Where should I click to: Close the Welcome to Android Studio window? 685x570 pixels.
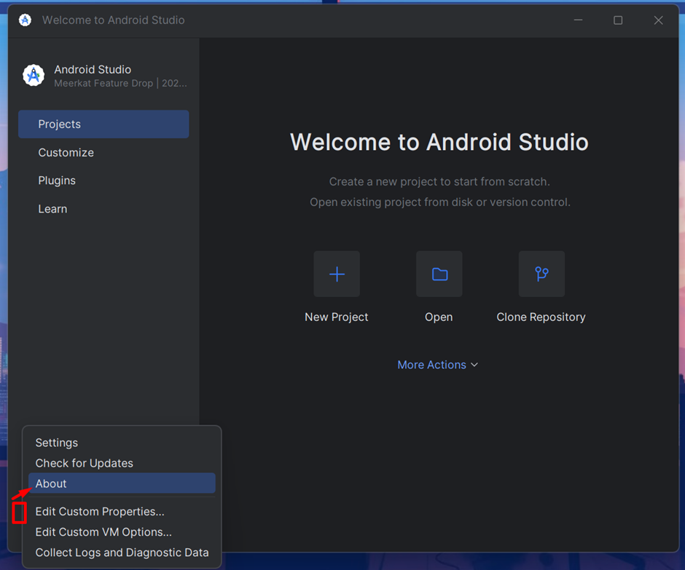(x=658, y=20)
